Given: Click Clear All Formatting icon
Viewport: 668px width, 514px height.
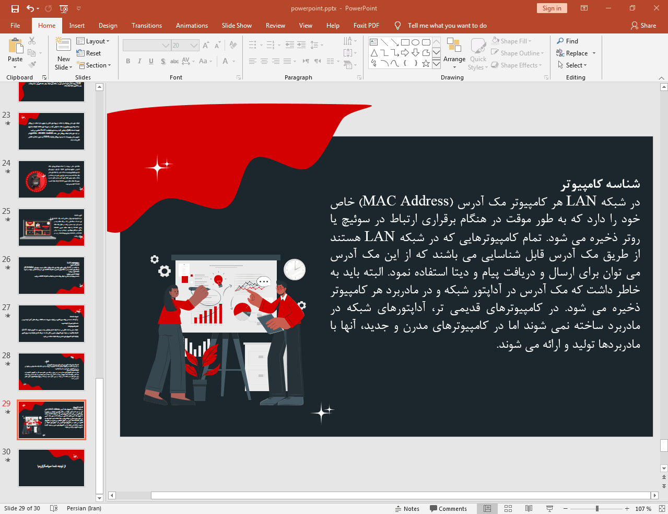Looking at the screenshot, I should pos(233,45).
